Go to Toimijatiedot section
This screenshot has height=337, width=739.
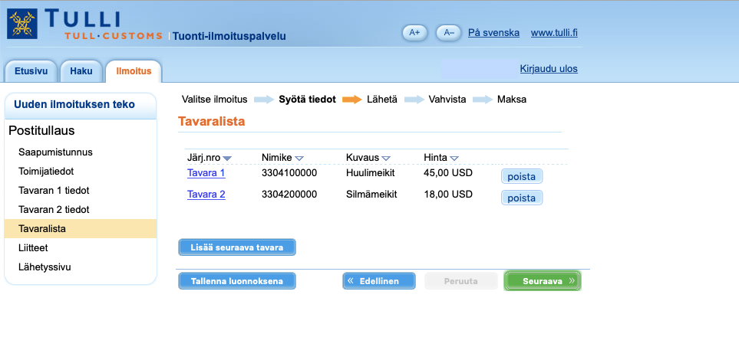click(x=46, y=172)
